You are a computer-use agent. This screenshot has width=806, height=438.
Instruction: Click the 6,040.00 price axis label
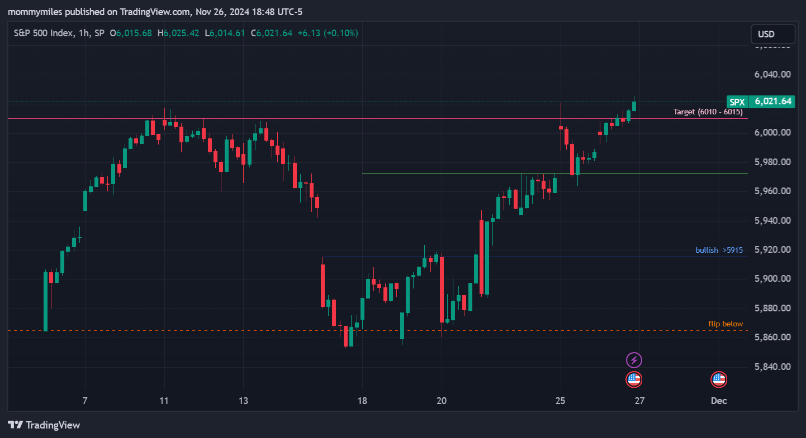(x=773, y=74)
